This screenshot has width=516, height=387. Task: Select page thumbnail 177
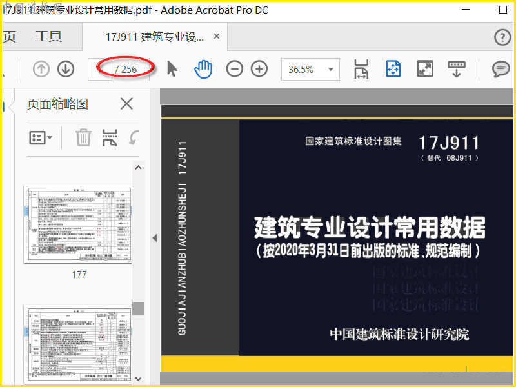[x=77, y=224]
